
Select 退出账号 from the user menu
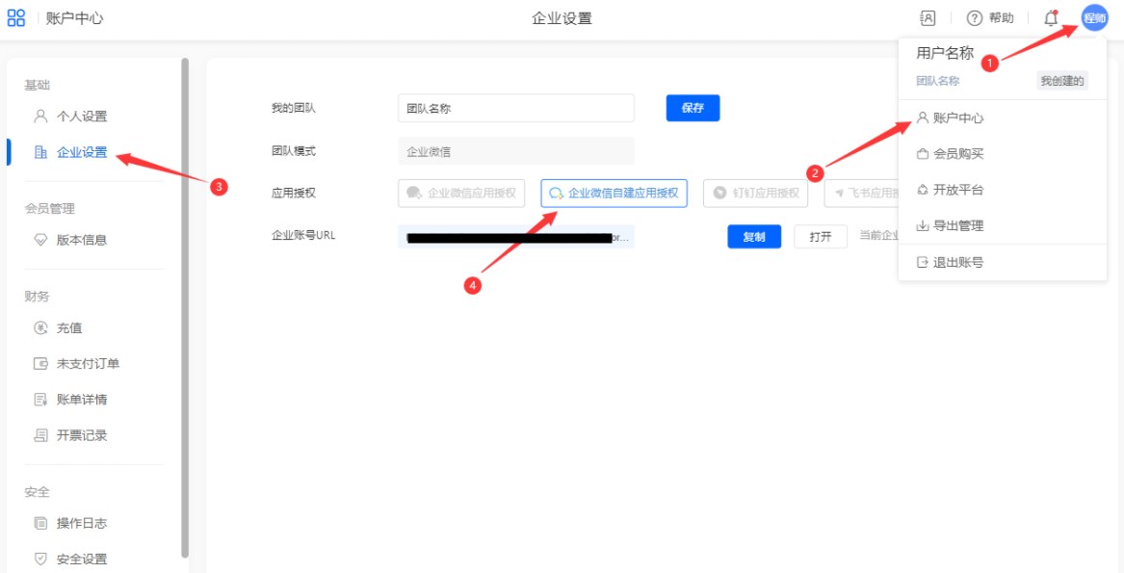(x=957, y=262)
